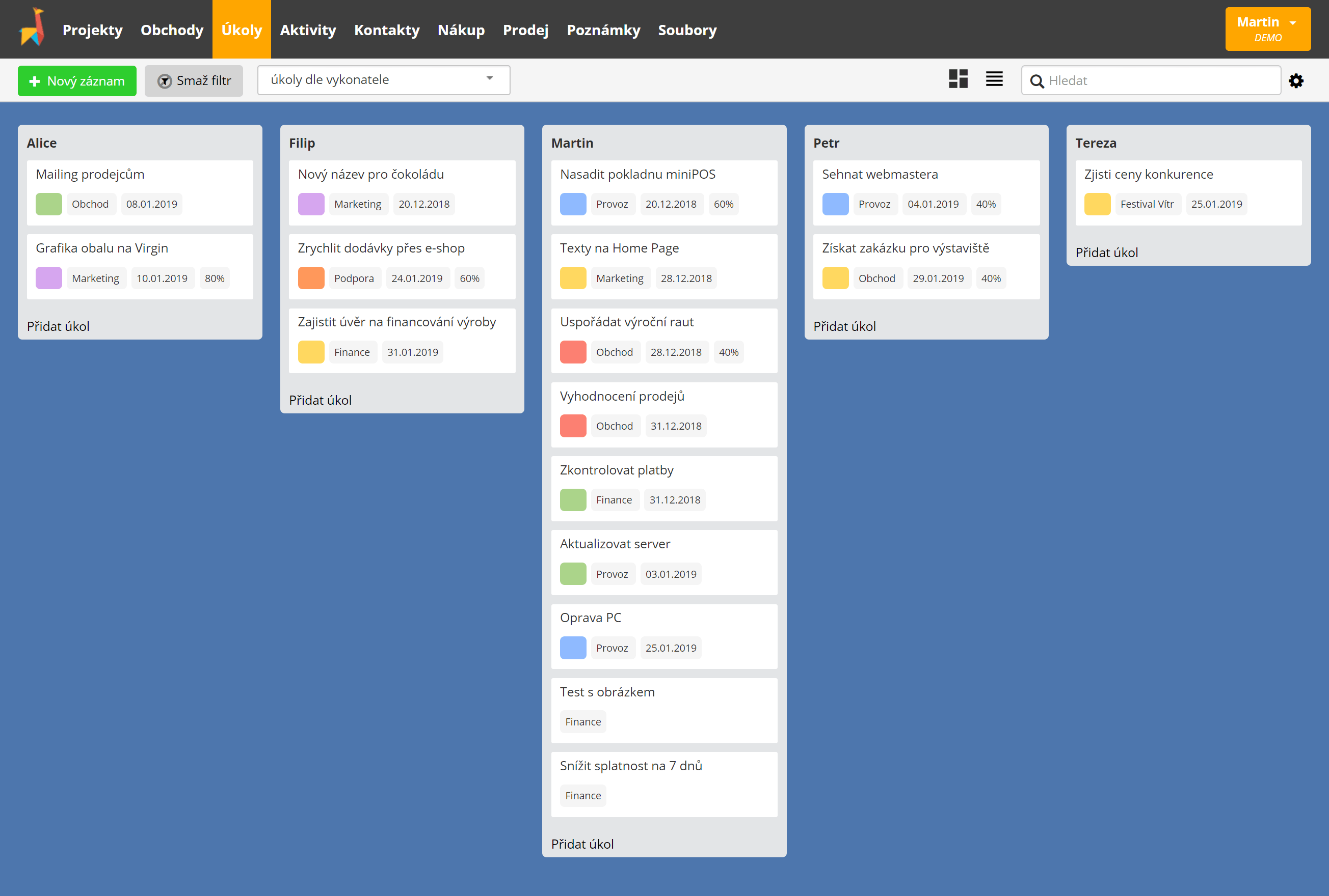
Task: Add task in Tereza column
Action: [x=1106, y=253]
